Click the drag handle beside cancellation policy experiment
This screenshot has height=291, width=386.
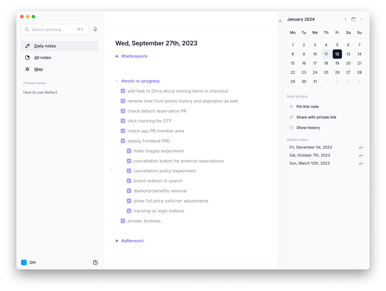(111, 171)
